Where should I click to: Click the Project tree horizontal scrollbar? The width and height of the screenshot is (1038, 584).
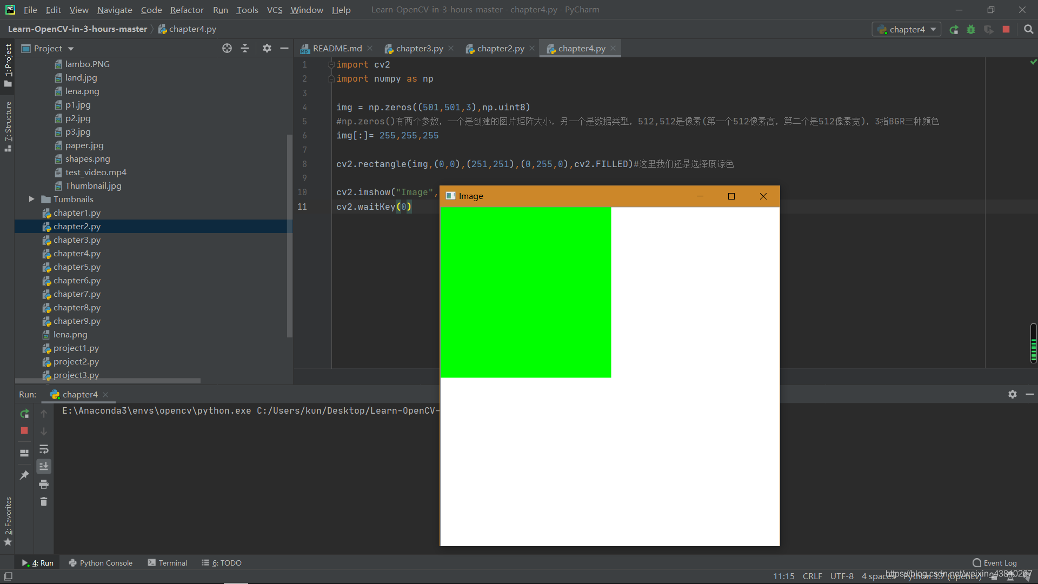pos(108,381)
